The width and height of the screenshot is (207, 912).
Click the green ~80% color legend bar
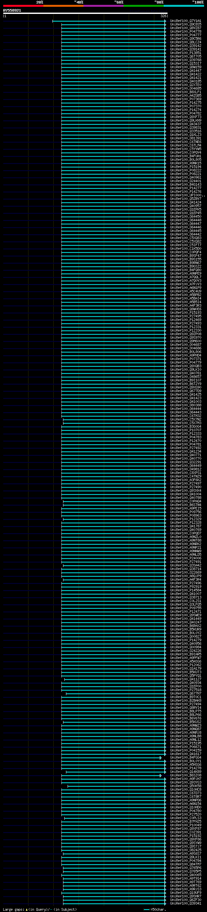(144, 6)
